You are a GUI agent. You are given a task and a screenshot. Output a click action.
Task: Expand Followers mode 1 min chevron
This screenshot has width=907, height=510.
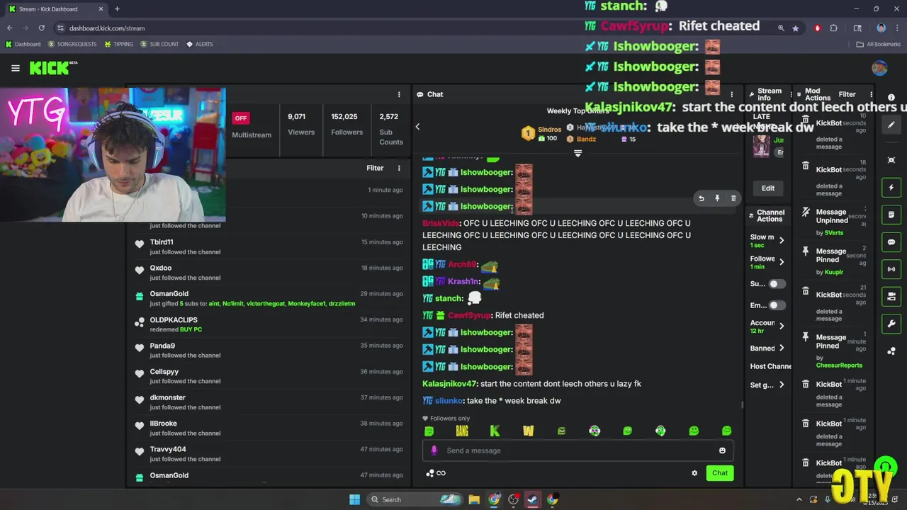click(782, 262)
